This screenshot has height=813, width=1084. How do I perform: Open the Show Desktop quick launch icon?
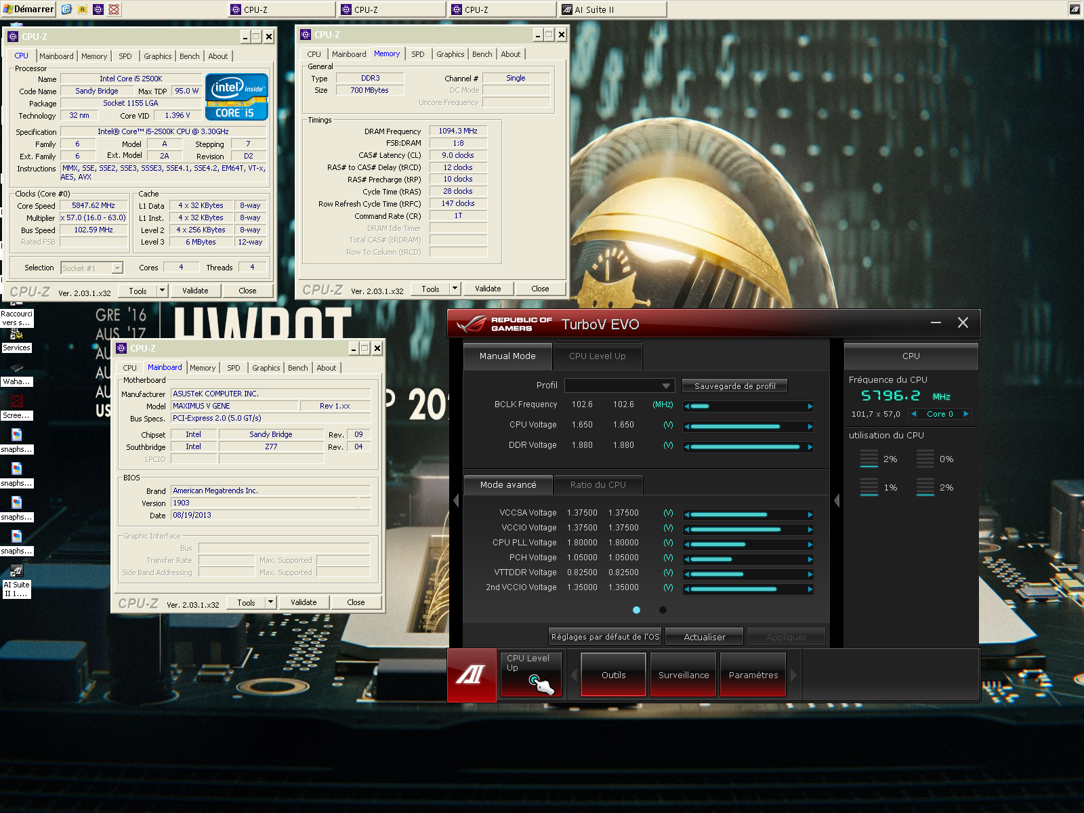tap(66, 9)
